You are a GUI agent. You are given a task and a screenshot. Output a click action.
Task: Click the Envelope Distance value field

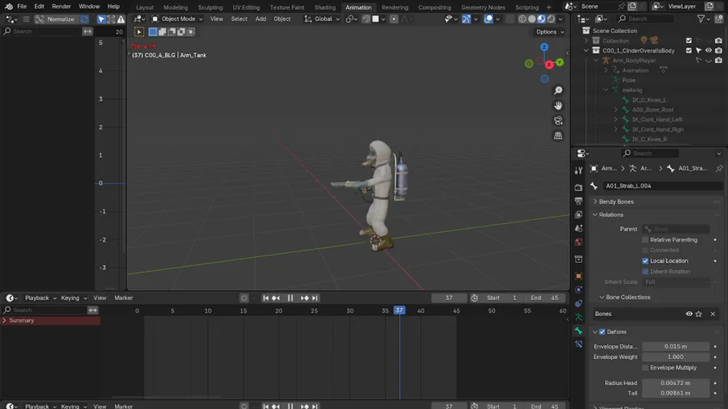pos(675,347)
